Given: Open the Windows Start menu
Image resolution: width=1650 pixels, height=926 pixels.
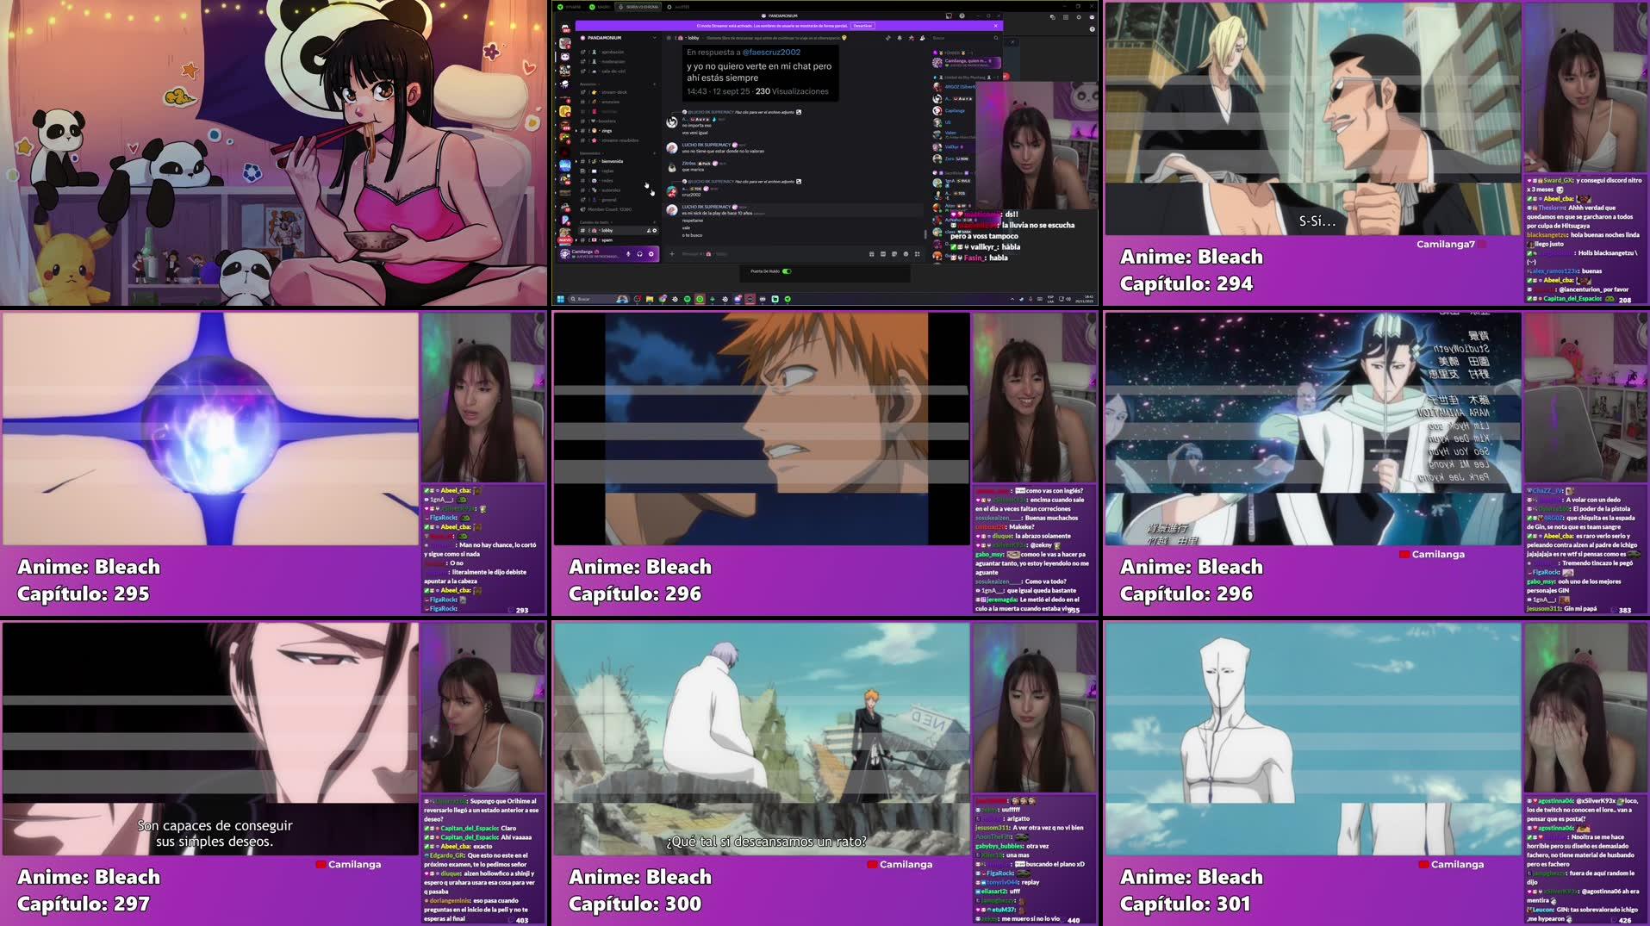Looking at the screenshot, I should point(560,299).
